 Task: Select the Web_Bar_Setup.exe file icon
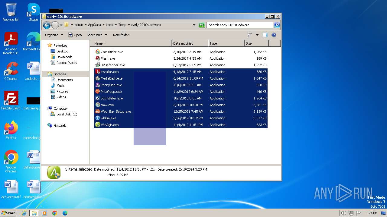(98, 112)
